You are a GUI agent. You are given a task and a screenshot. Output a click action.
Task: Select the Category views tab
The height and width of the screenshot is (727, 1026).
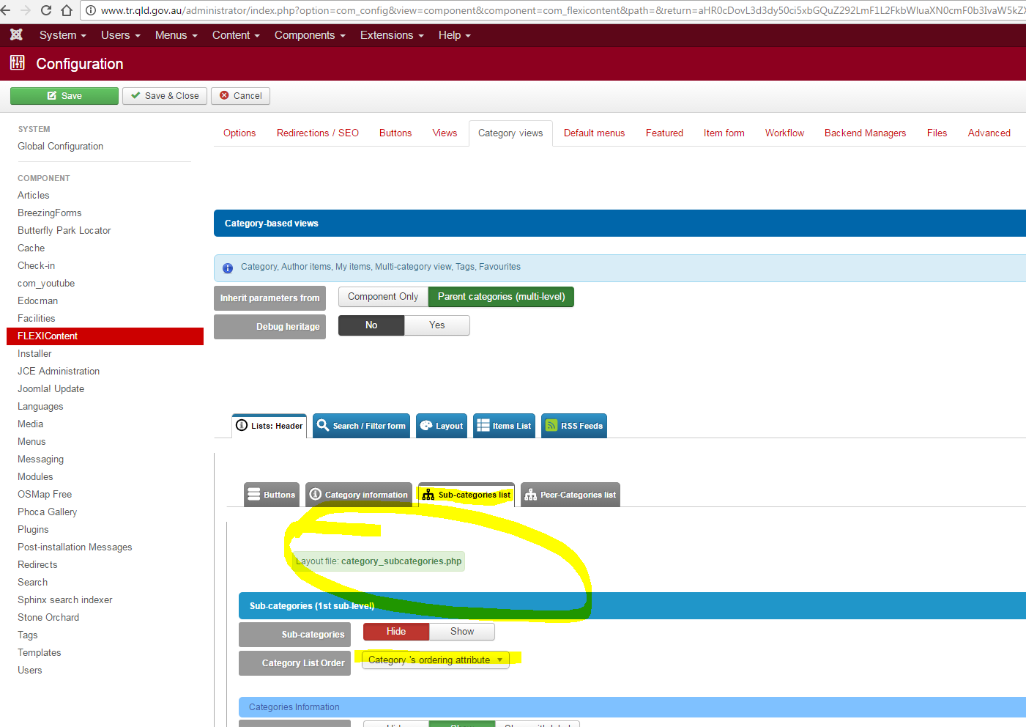(x=510, y=133)
